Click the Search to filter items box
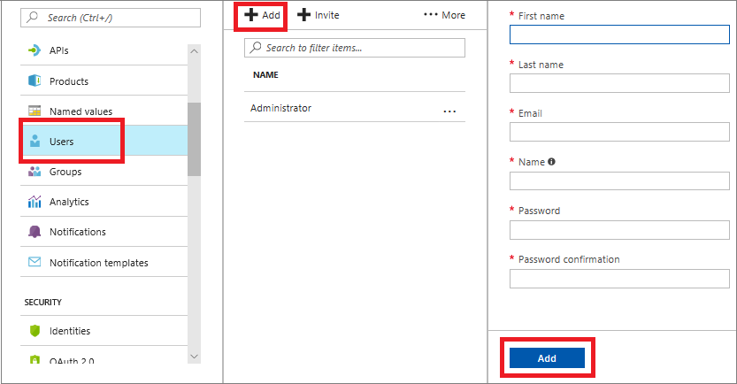Image resolution: width=737 pixels, height=384 pixels. click(355, 48)
